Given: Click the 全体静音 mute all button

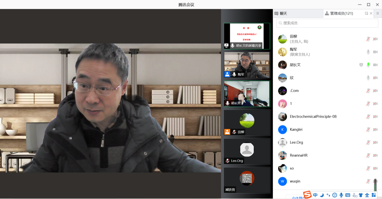Looking at the screenshot, I should pyautogui.click(x=295, y=197).
